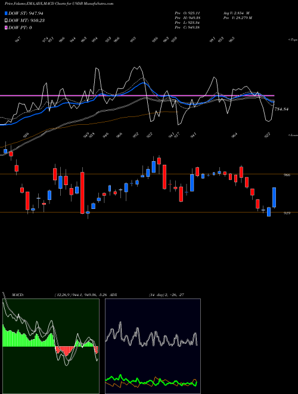Click the blue DOW ST legend swatch
The width and height of the screenshot is (298, 394).
[x=7, y=13]
